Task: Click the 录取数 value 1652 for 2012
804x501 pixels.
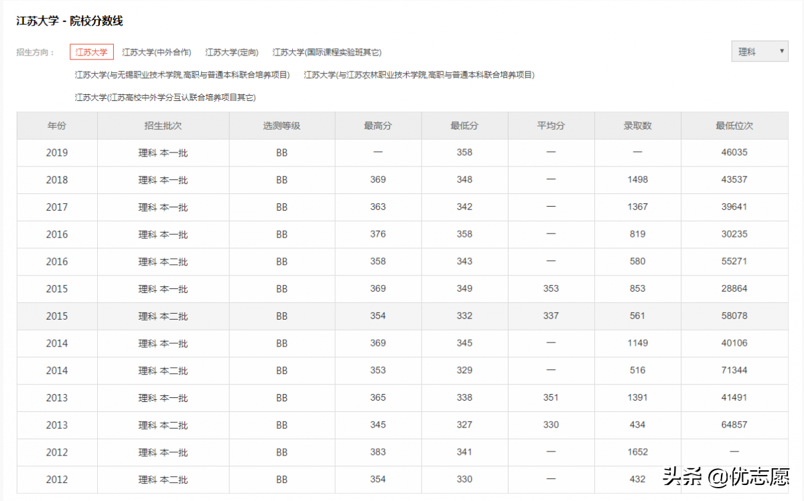Action: pos(638,452)
